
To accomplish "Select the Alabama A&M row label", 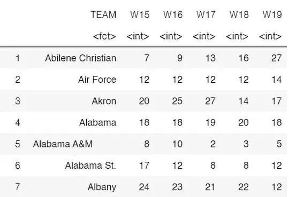I will pos(63,144).
